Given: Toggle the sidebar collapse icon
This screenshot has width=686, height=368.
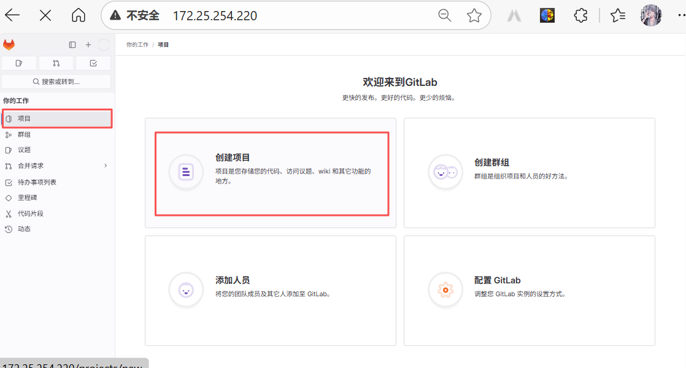Looking at the screenshot, I should coord(72,45).
